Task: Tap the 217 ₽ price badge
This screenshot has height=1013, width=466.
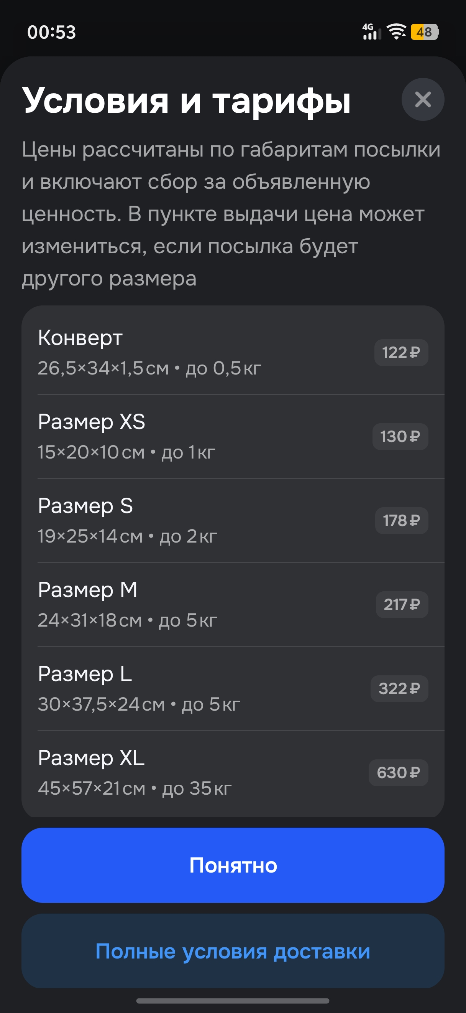Action: click(402, 604)
